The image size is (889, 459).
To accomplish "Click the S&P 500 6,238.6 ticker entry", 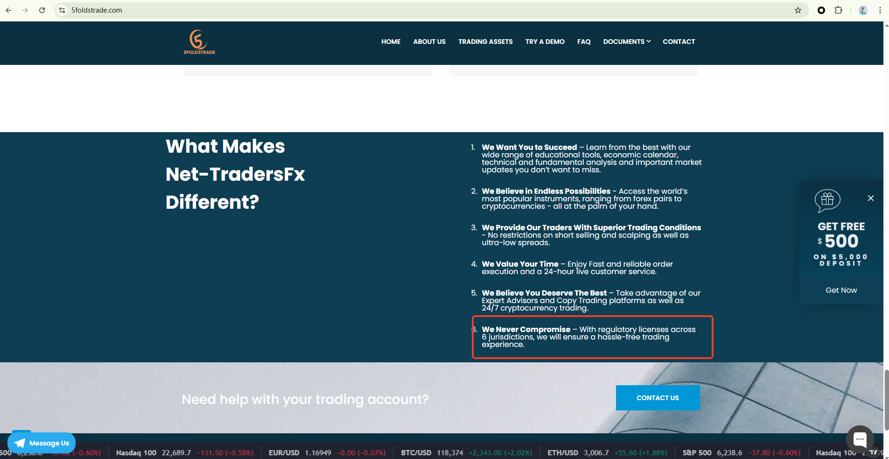I will [x=741, y=452].
